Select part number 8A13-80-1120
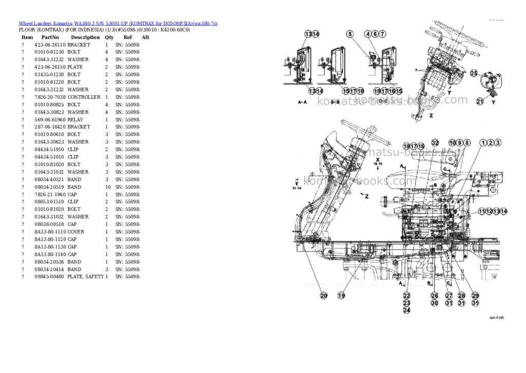526x373 pixels. [50, 240]
